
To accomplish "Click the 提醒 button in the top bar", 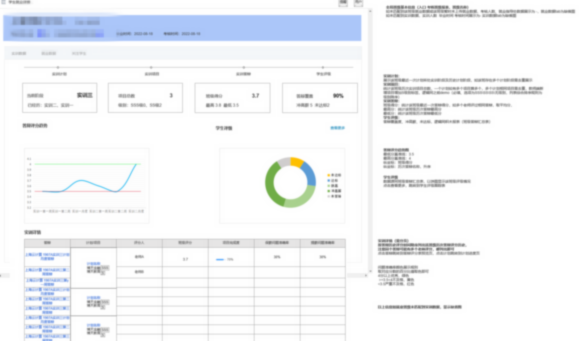I will tap(343, 2).
